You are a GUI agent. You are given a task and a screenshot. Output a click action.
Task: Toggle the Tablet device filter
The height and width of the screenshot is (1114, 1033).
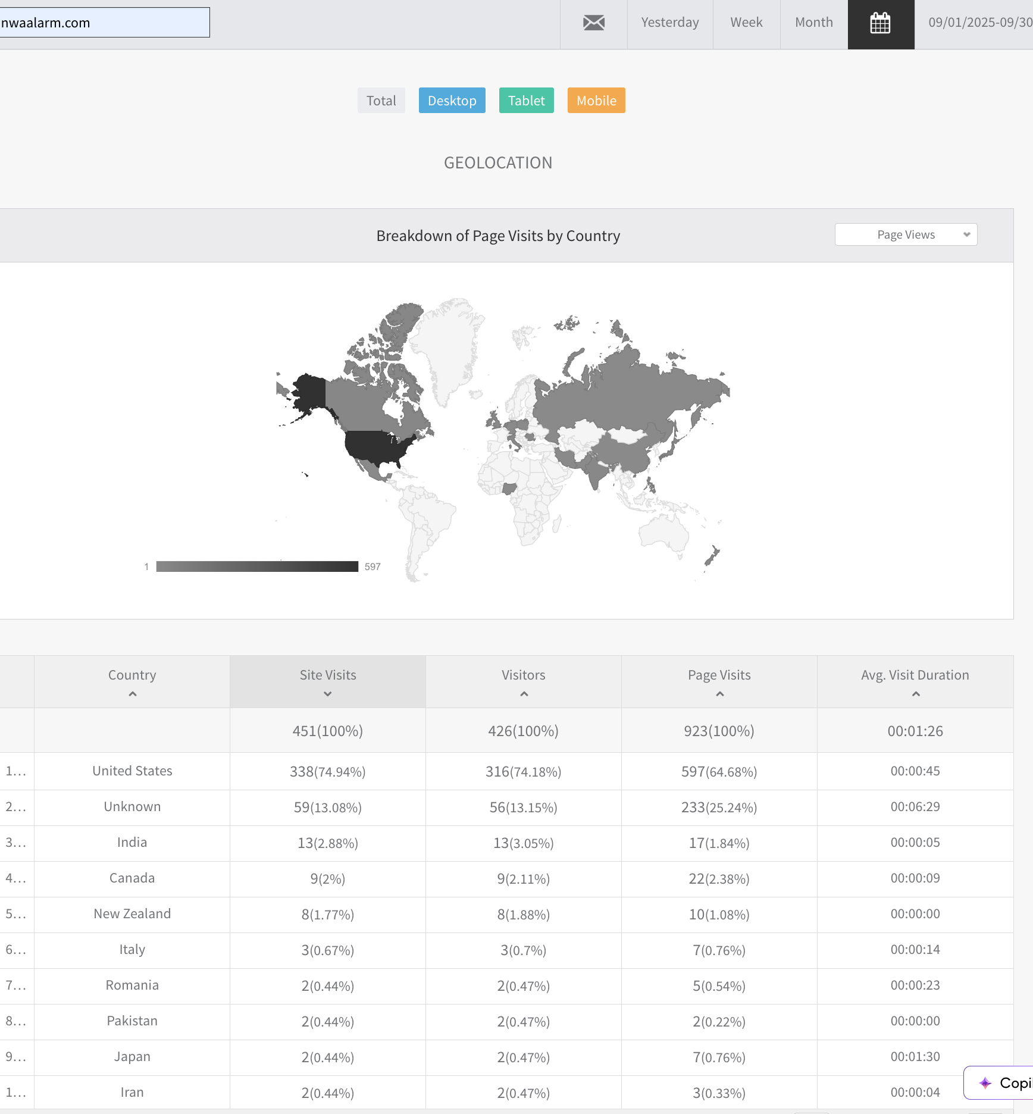click(x=527, y=101)
